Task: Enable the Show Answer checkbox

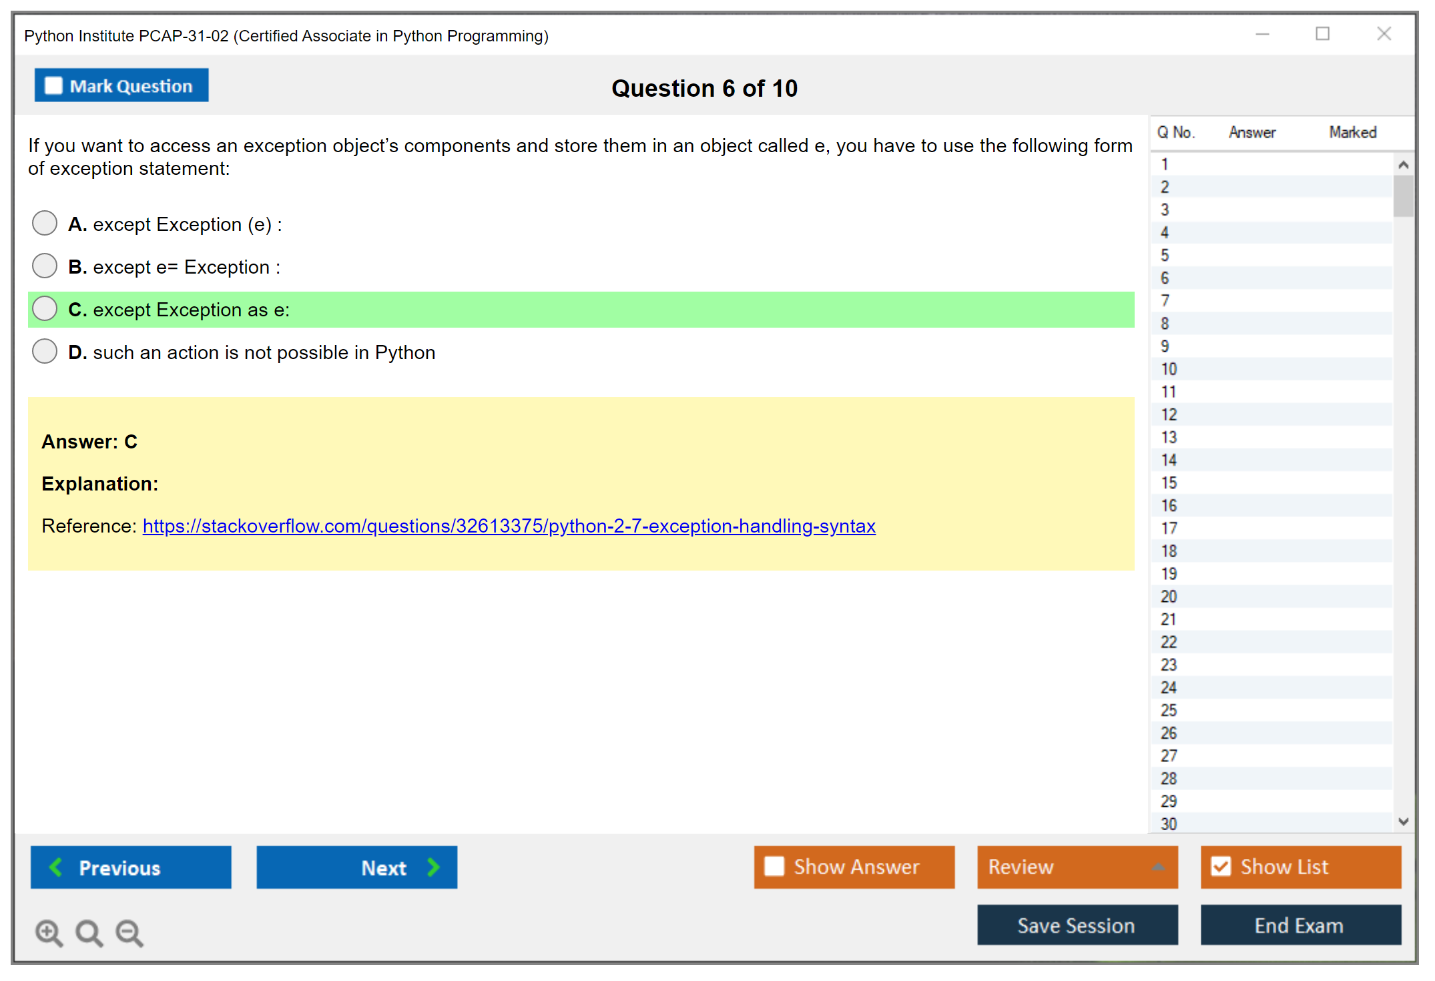Action: 774,866
